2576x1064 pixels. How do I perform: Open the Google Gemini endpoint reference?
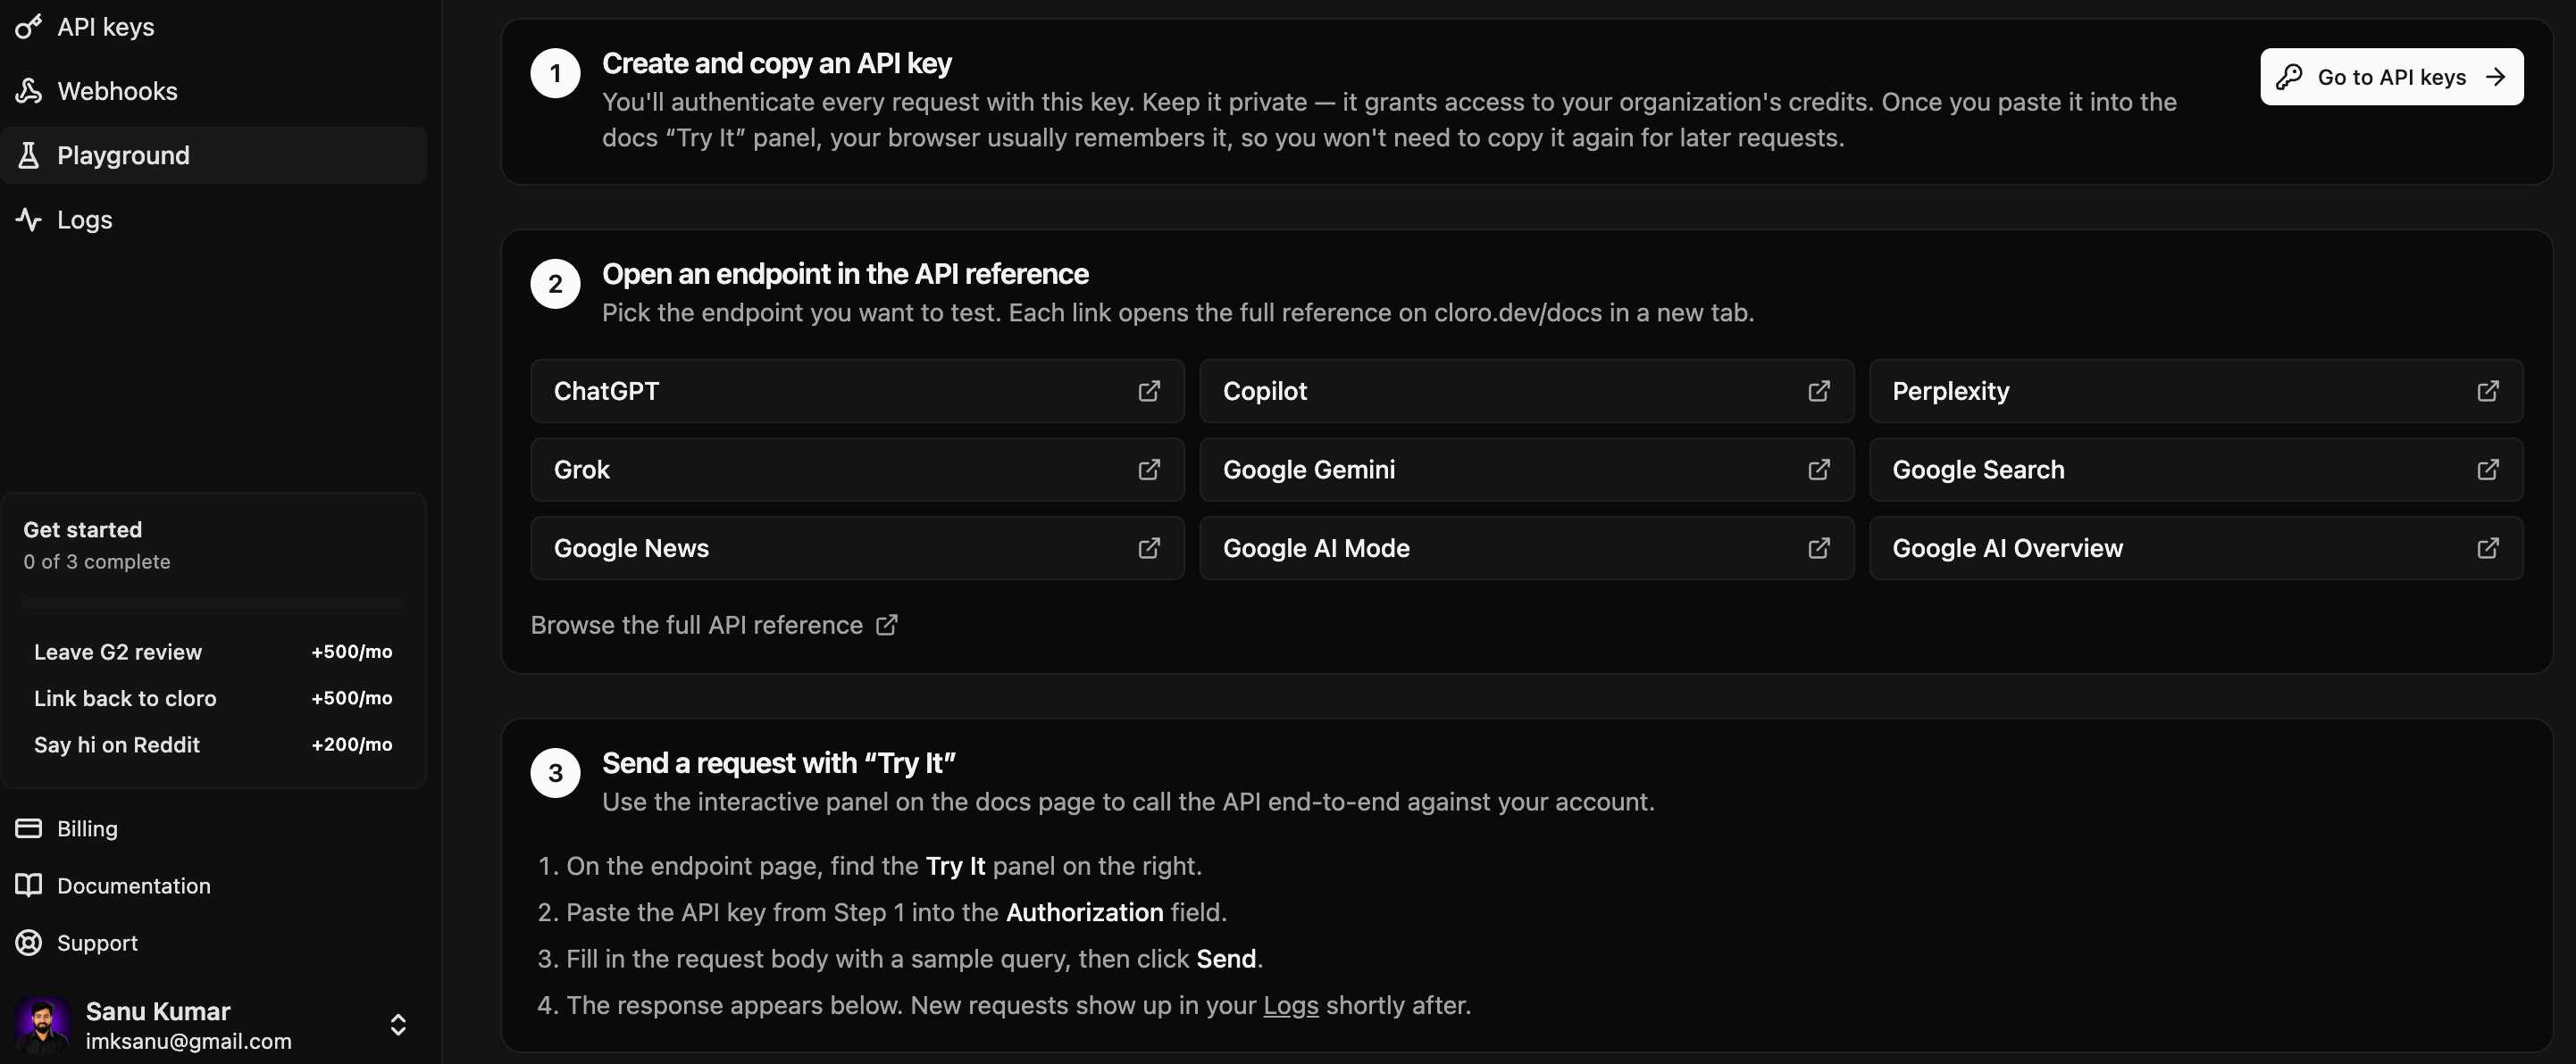point(1527,470)
